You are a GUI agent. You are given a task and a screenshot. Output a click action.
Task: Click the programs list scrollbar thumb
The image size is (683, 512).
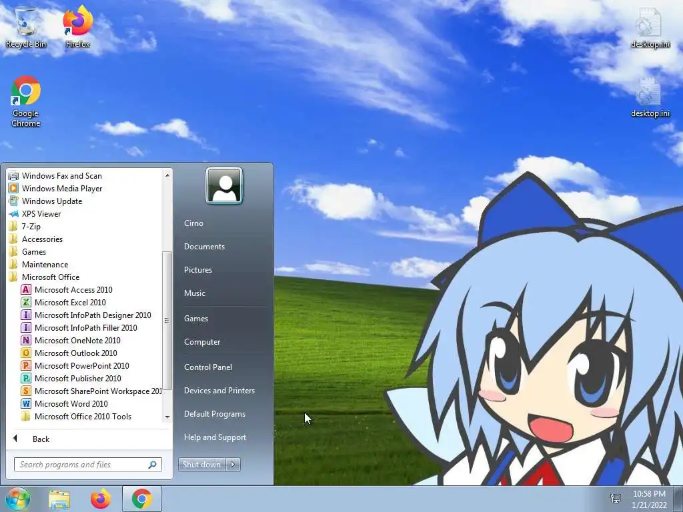(x=167, y=321)
